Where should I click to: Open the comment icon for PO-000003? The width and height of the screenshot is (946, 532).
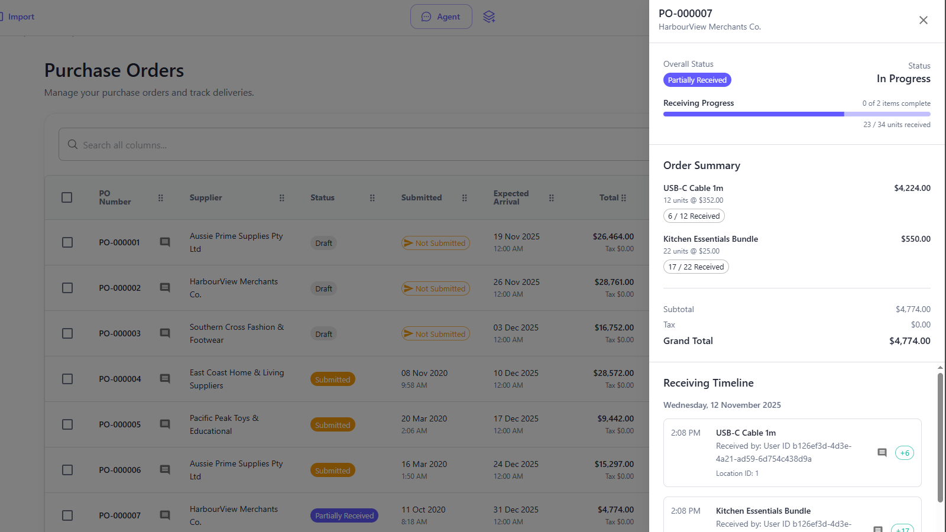pos(165,333)
